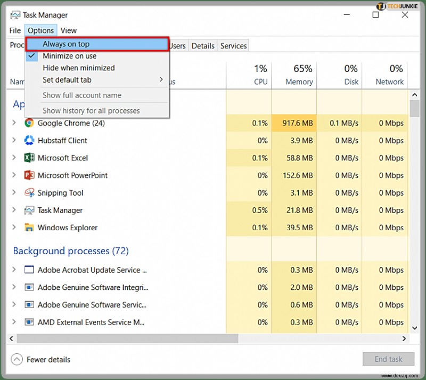Click Adobe Genuine Software Service icon

(x=29, y=305)
